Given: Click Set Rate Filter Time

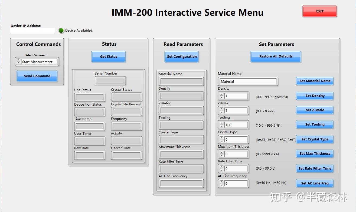Looking at the screenshot, I should click(x=315, y=168).
